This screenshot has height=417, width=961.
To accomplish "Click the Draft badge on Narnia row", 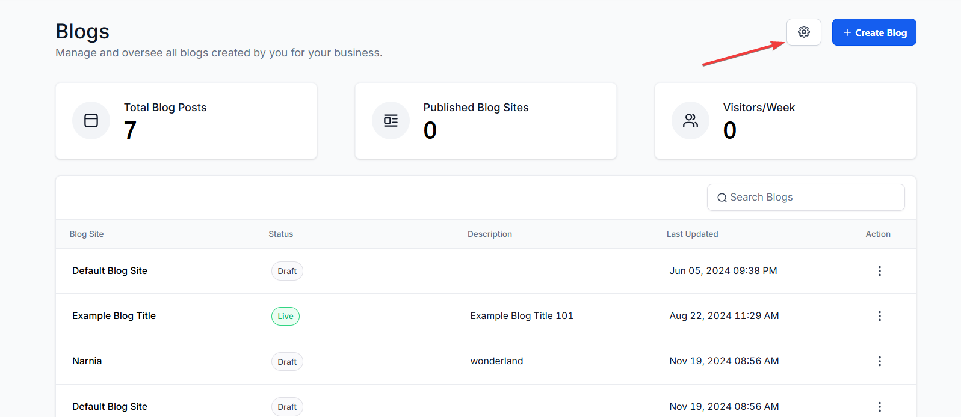I will (x=287, y=362).
